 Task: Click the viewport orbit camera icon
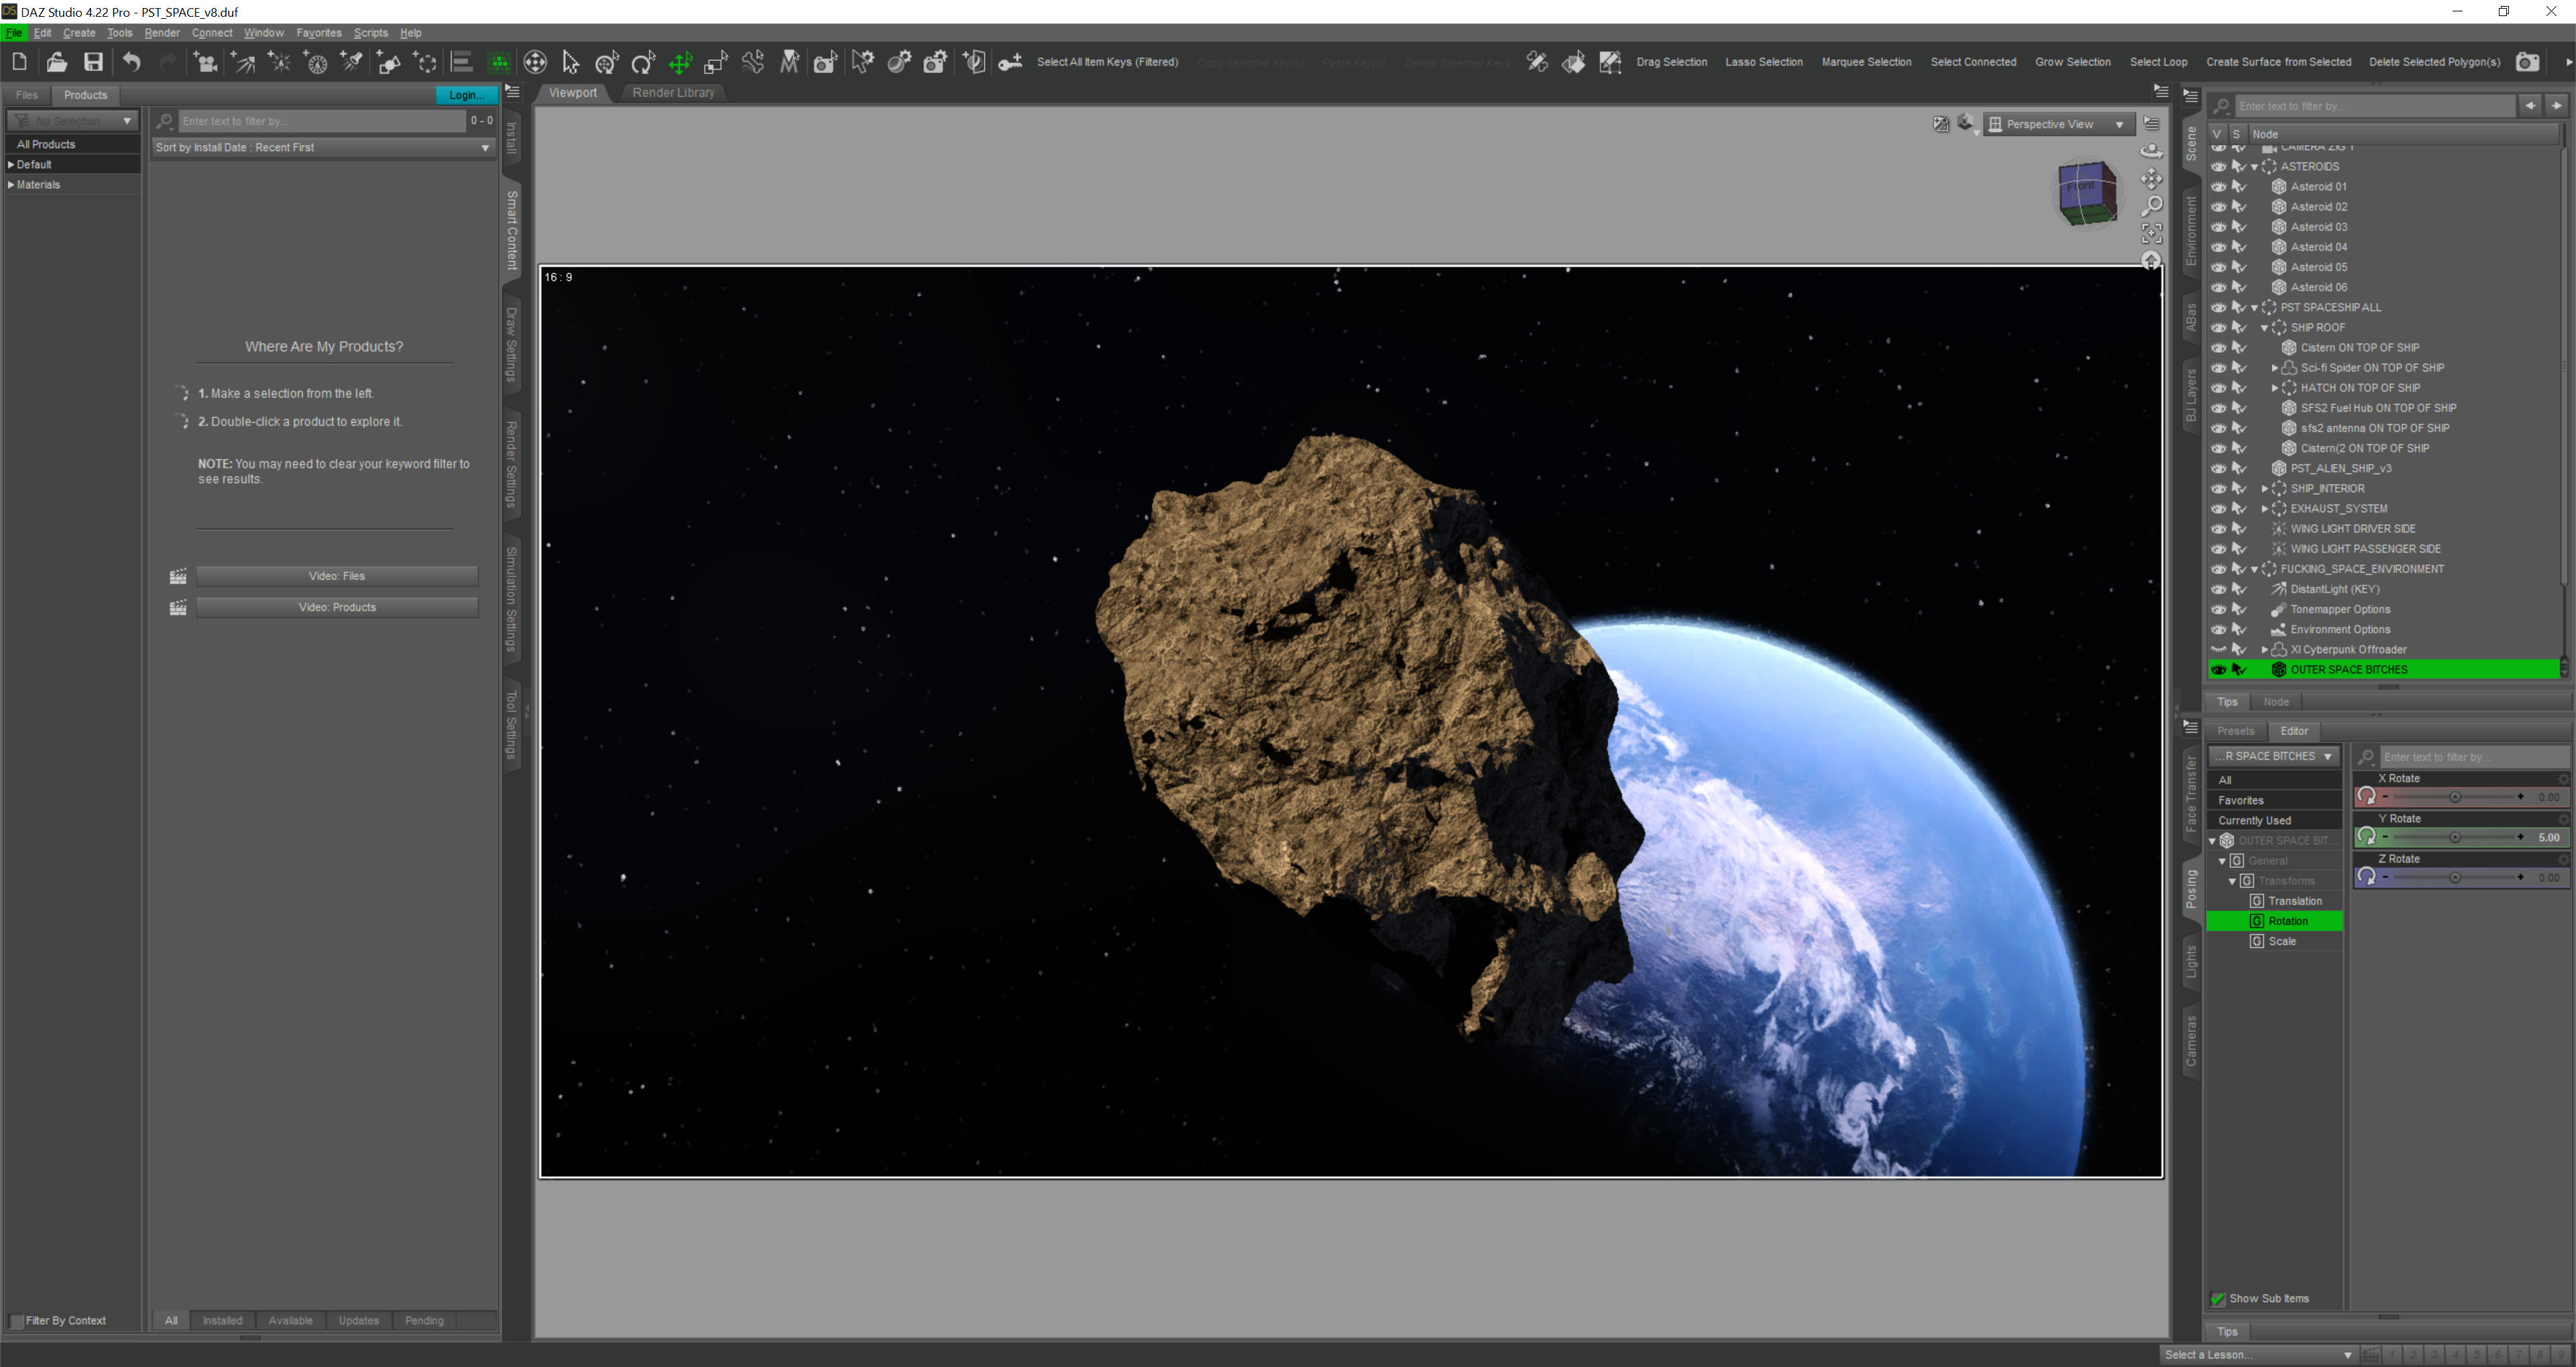[x=2151, y=151]
